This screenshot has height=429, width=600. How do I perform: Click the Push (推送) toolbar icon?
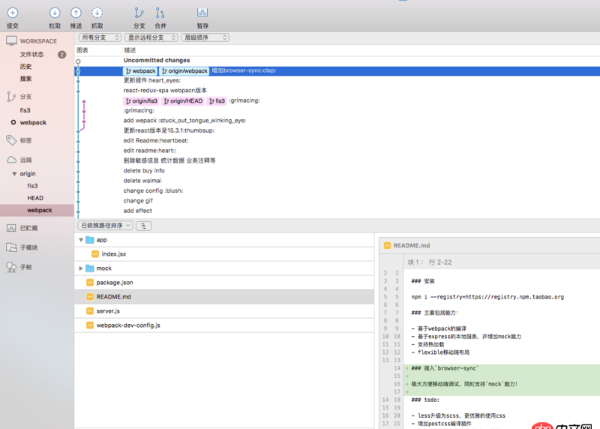click(x=76, y=13)
